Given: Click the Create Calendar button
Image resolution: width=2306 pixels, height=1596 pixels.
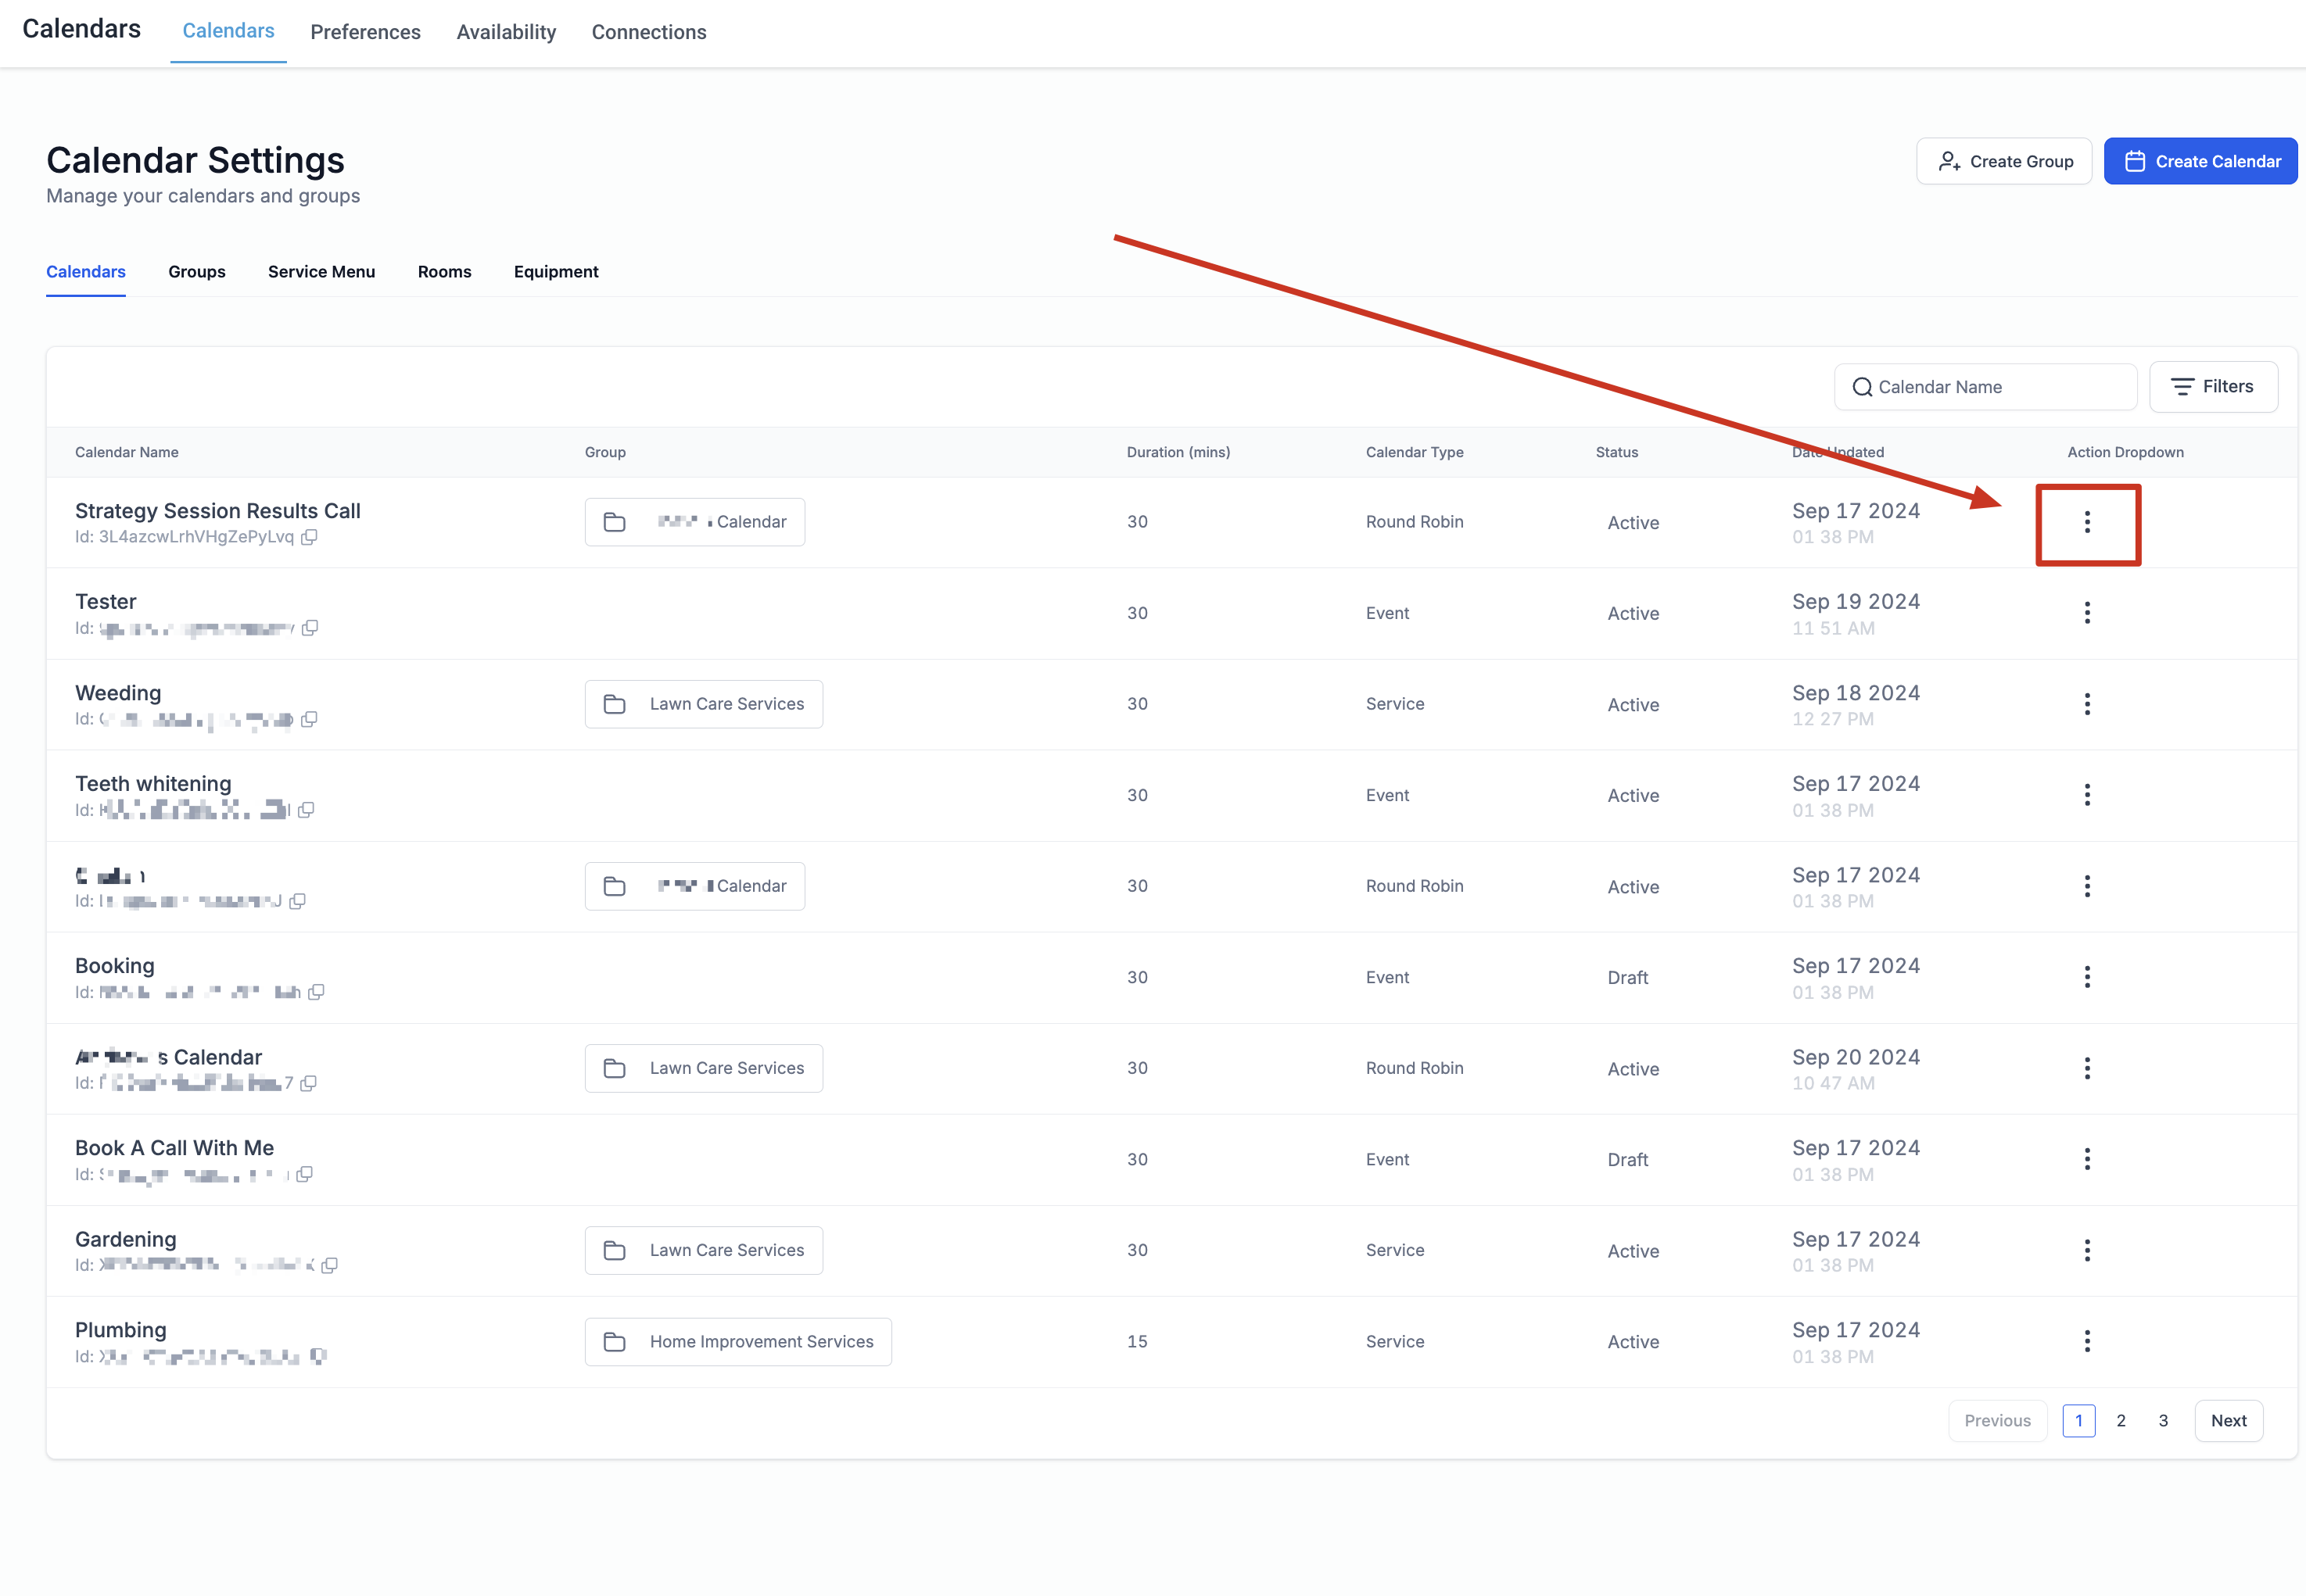Looking at the screenshot, I should pyautogui.click(x=2200, y=161).
